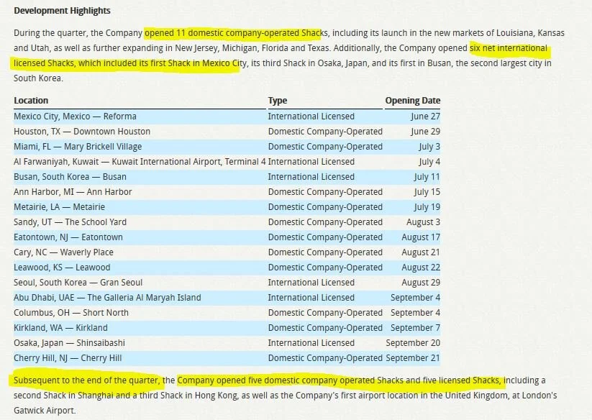Select 'Houston, TX — Downtown Houston' cell

82,132
